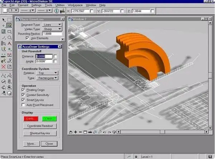Open the Element menu

[x=23, y=5]
